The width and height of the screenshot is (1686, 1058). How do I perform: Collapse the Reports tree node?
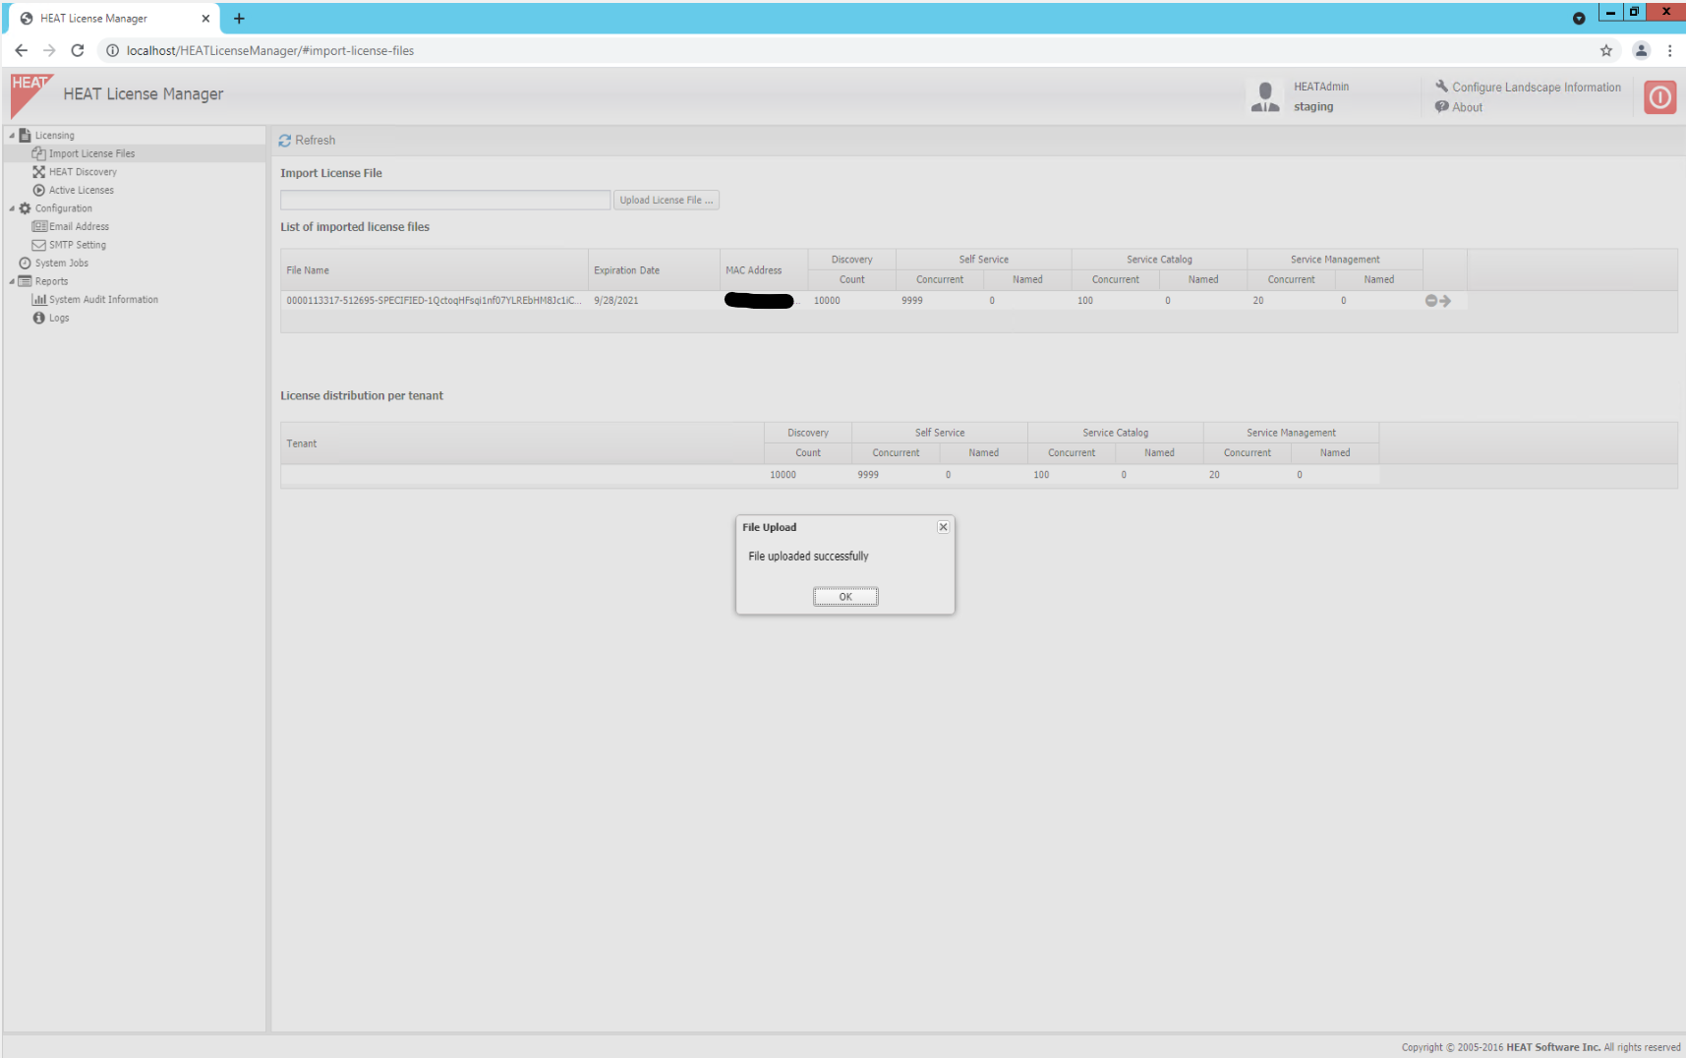[x=13, y=281]
